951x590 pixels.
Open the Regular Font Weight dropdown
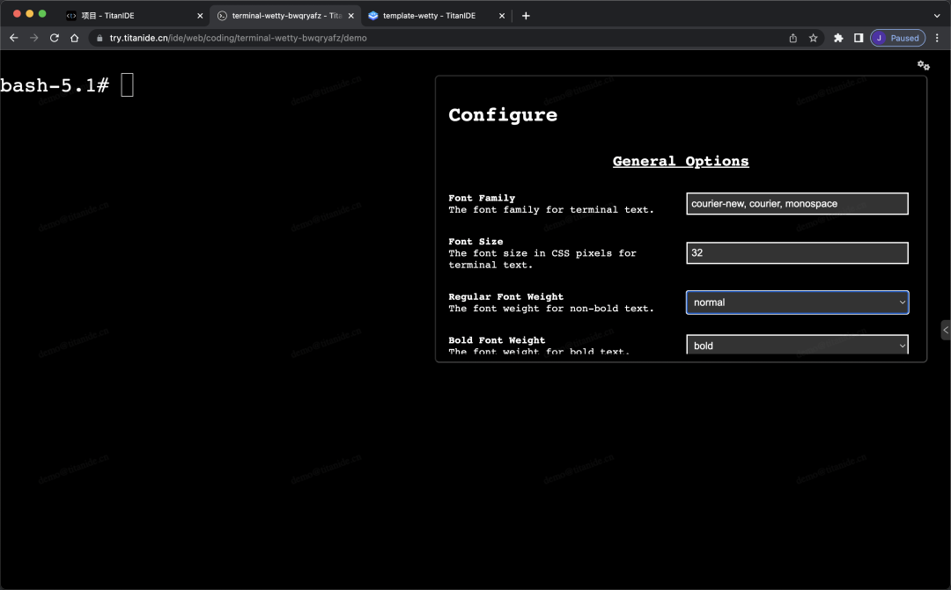797,302
